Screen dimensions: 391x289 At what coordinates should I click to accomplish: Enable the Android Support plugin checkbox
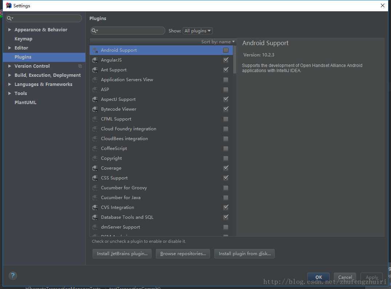226,50
